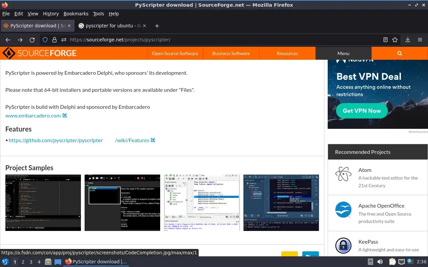Viewport: 428px width, 267px height.
Task: Click the volume speaker icon in tray
Action: tap(380, 262)
